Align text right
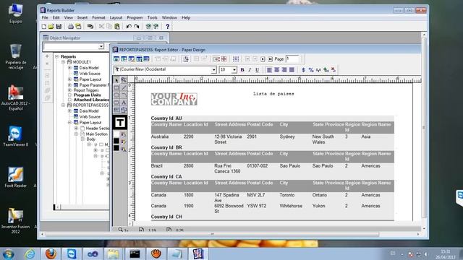Screen dimensions: 463x260 pyautogui.click(x=284, y=70)
